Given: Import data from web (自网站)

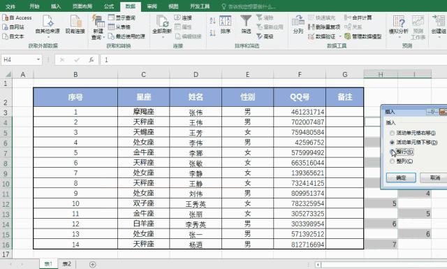Looking at the screenshot, I should [x=13, y=27].
